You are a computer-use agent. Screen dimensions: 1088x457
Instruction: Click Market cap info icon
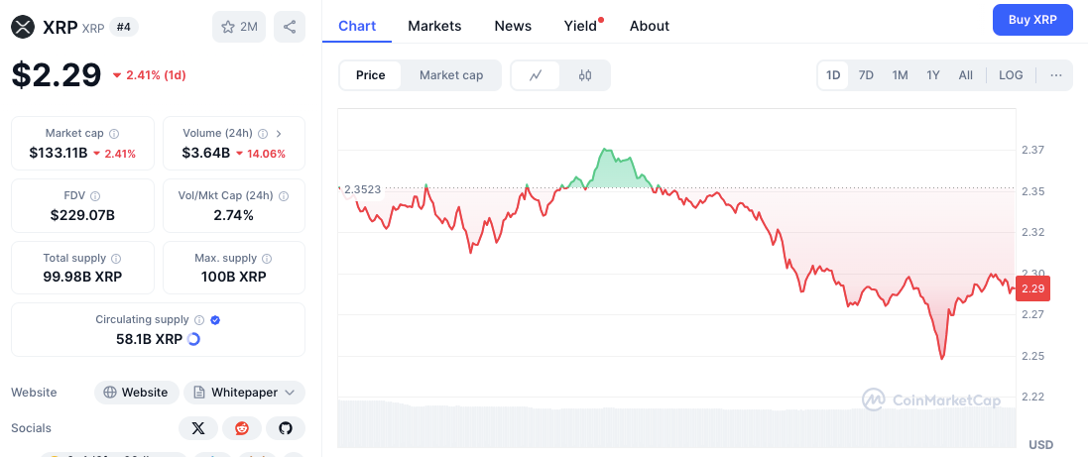pos(114,134)
